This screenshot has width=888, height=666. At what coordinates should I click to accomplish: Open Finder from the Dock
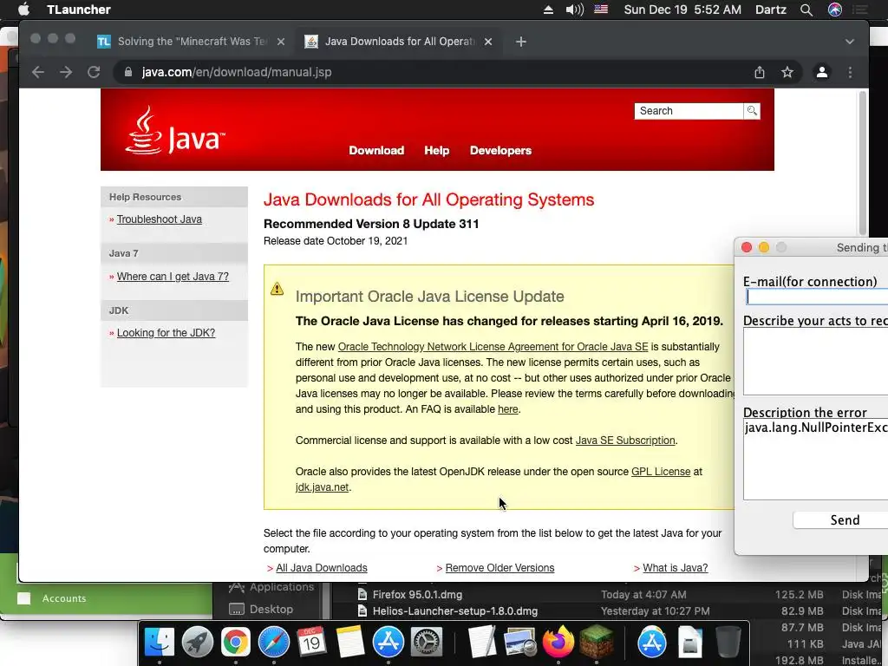[x=160, y=642]
